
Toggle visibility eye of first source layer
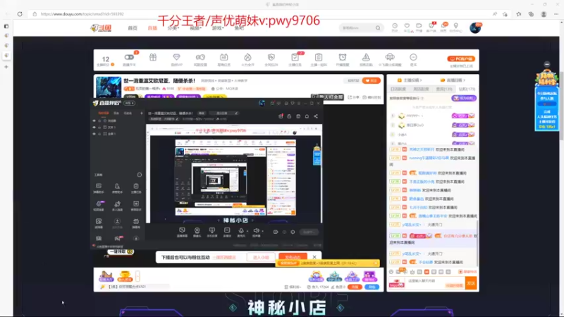[x=94, y=120]
